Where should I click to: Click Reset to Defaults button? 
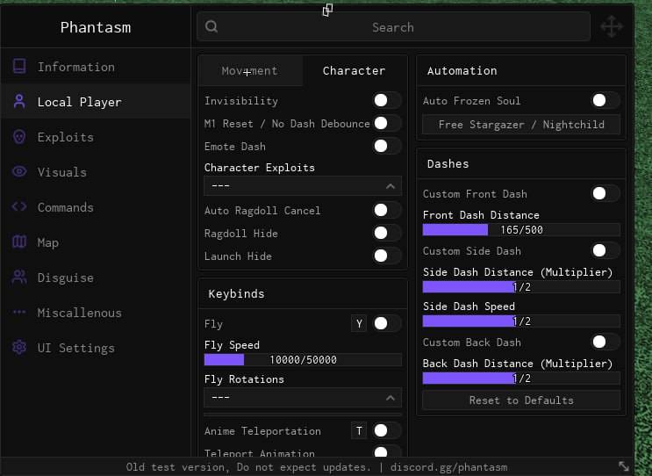521,400
